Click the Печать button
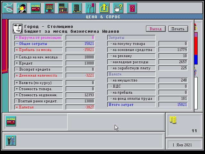The image size is (205, 154). coord(178,29)
